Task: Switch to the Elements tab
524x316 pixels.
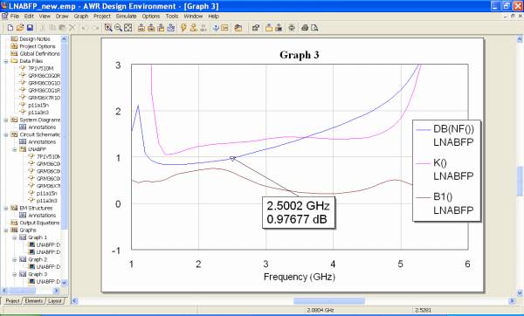Action: click(x=34, y=301)
